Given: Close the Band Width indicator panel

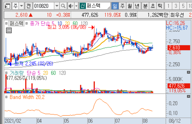Looking at the screenshot, I should pyautogui.click(x=189, y=96).
